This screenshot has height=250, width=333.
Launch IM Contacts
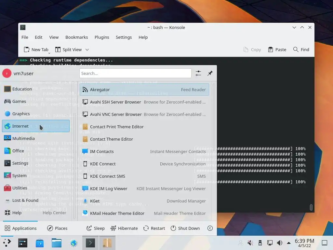click(144, 151)
